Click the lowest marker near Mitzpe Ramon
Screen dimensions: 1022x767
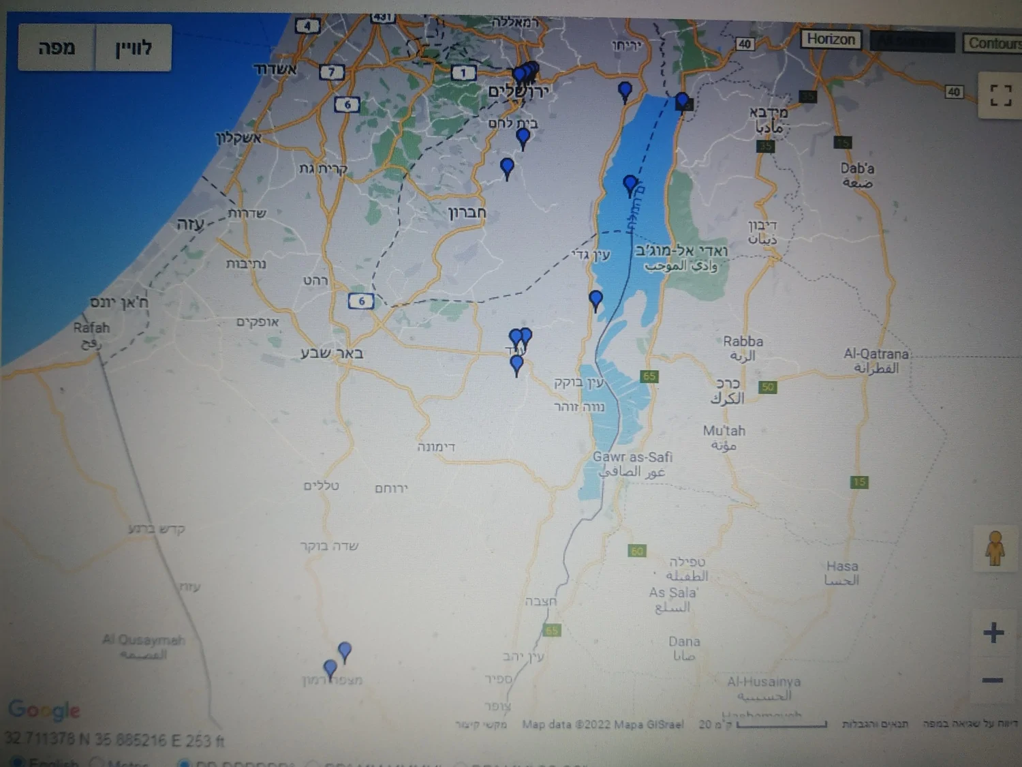(330, 668)
